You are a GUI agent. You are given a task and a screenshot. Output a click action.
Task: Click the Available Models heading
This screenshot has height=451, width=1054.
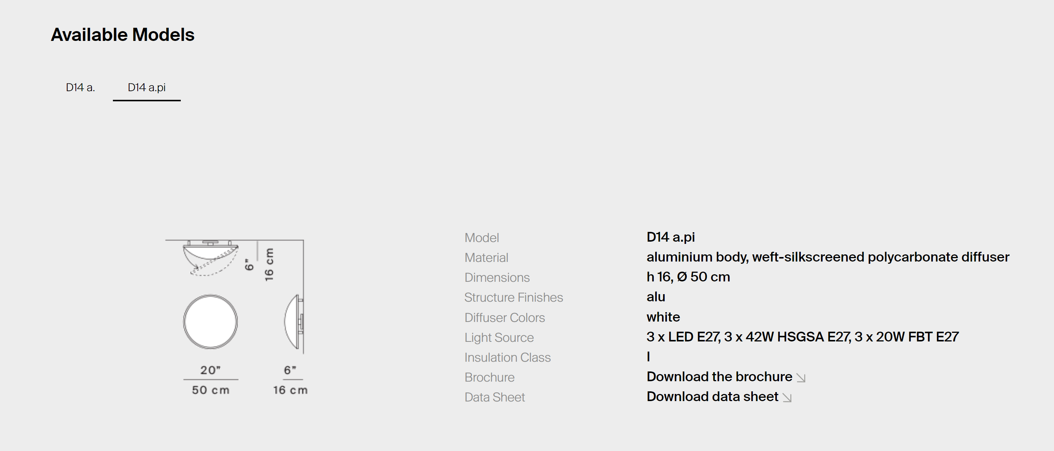(x=122, y=35)
